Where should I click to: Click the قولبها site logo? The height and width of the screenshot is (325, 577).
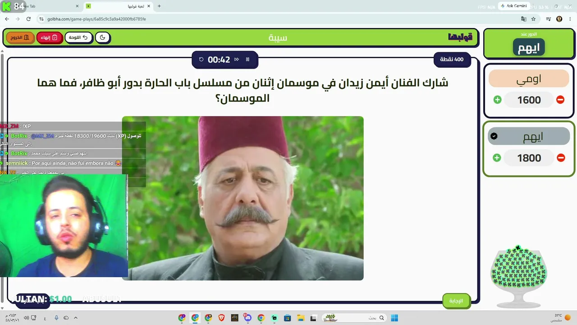click(x=460, y=37)
